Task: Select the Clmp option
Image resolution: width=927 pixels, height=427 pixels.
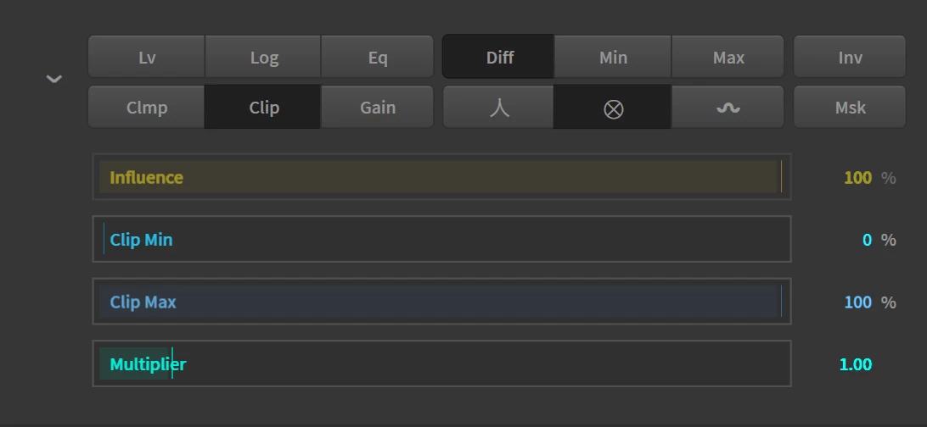Action: [x=147, y=107]
